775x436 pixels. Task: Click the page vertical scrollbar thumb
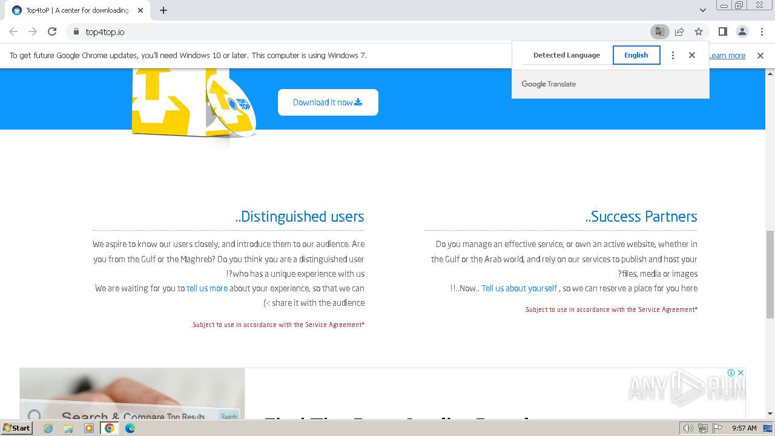point(770,274)
